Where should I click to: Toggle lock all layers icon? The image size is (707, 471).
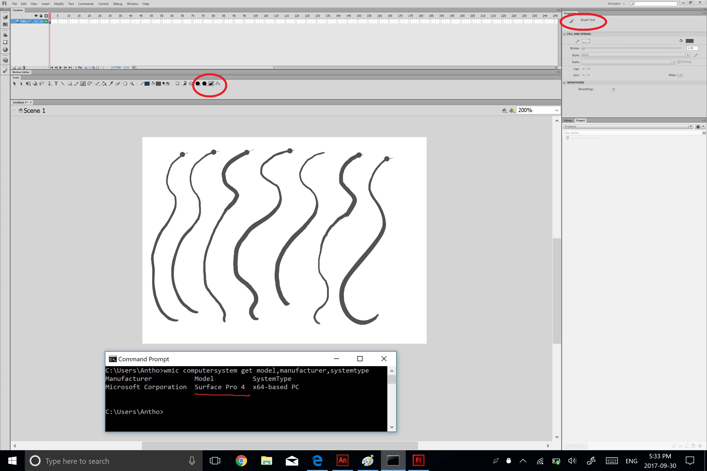point(41,15)
